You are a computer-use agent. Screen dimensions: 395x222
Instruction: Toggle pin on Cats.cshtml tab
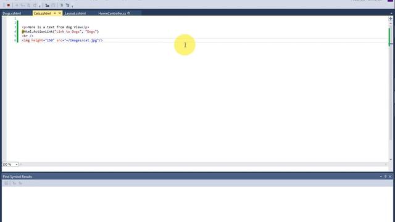pos(55,14)
